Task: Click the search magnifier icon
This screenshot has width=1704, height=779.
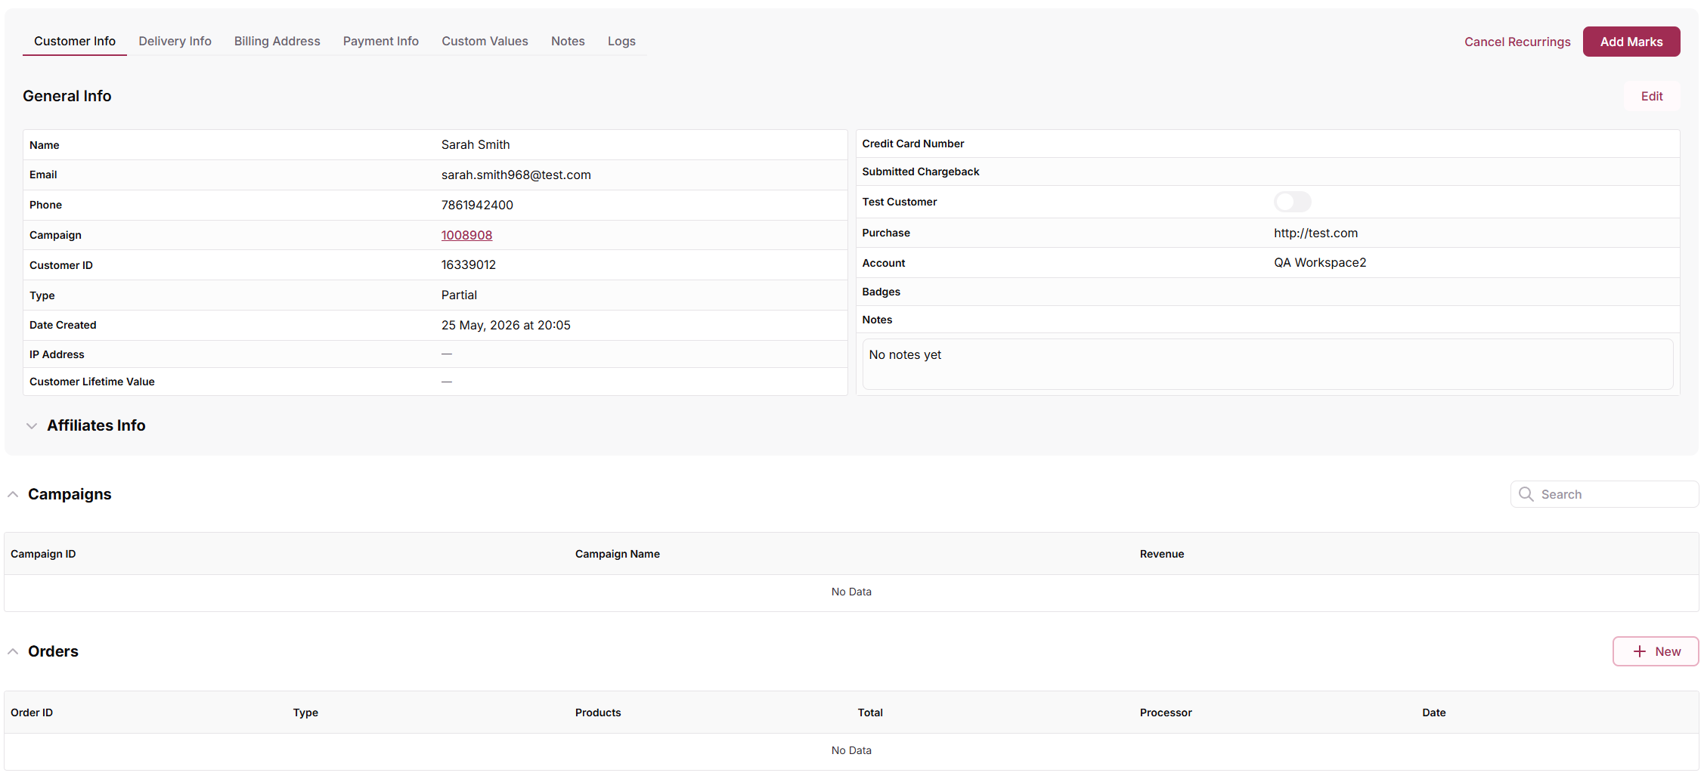Action: pos(1526,495)
